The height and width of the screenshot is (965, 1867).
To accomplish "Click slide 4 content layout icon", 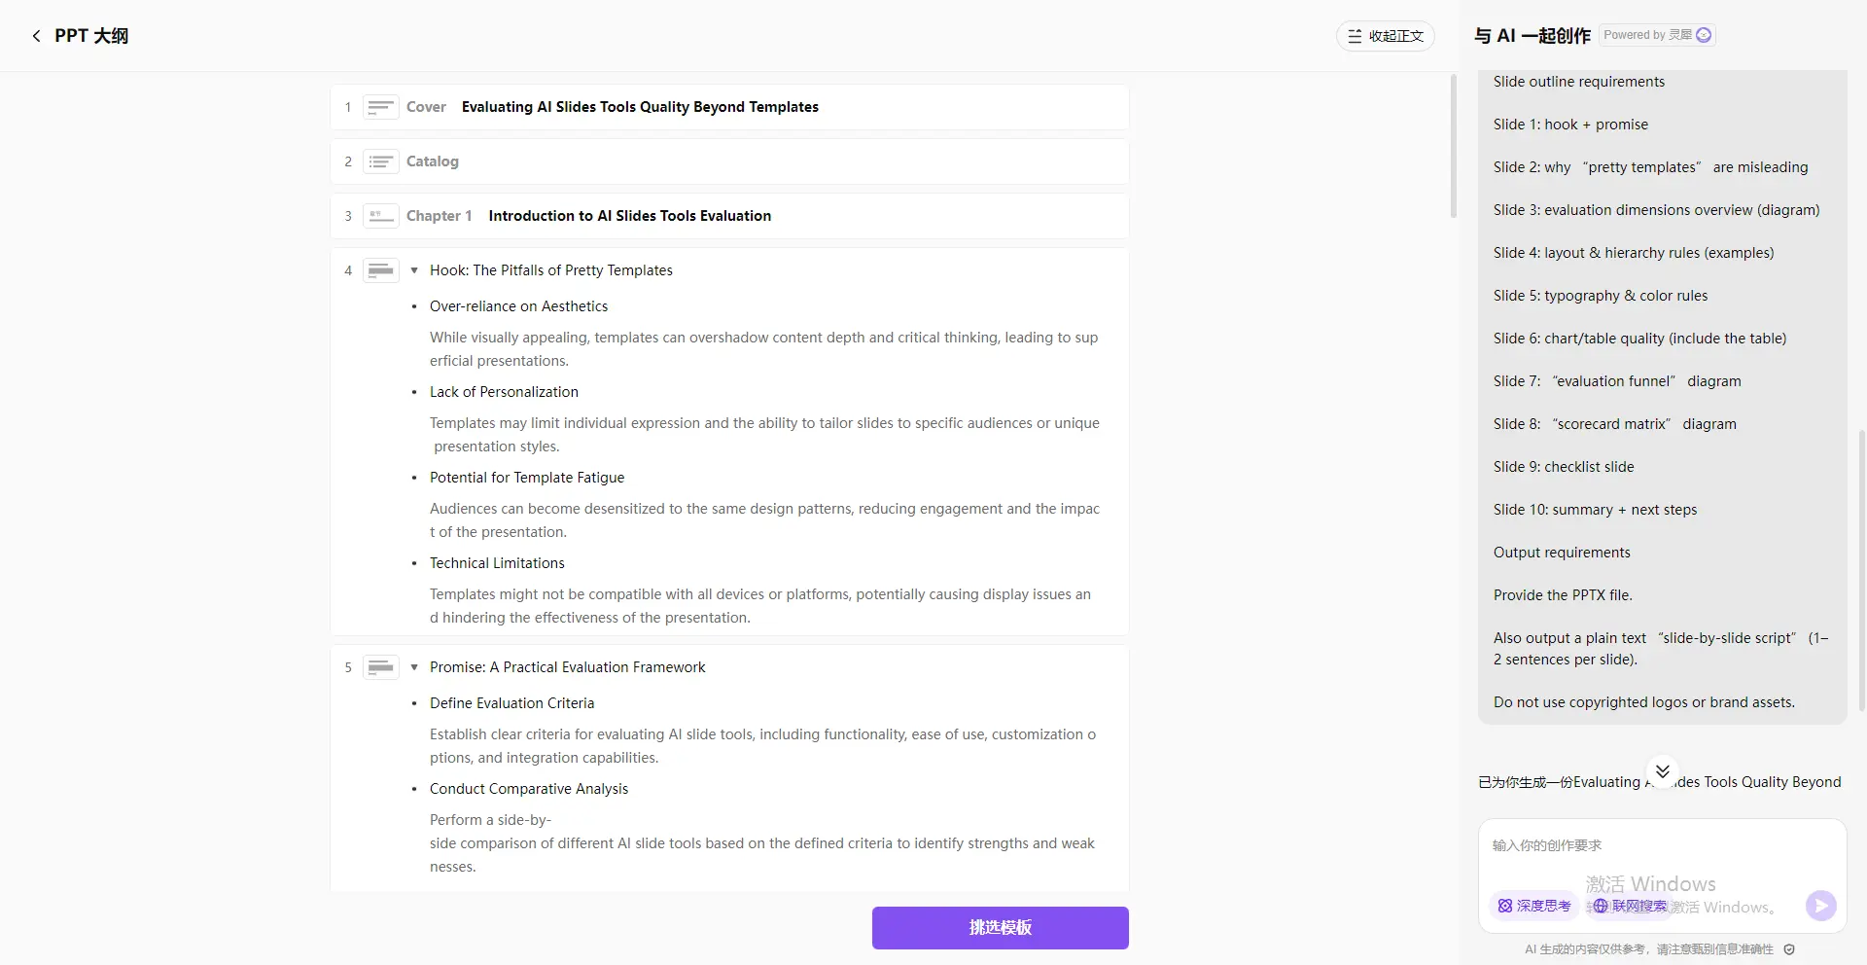I will pyautogui.click(x=381, y=270).
